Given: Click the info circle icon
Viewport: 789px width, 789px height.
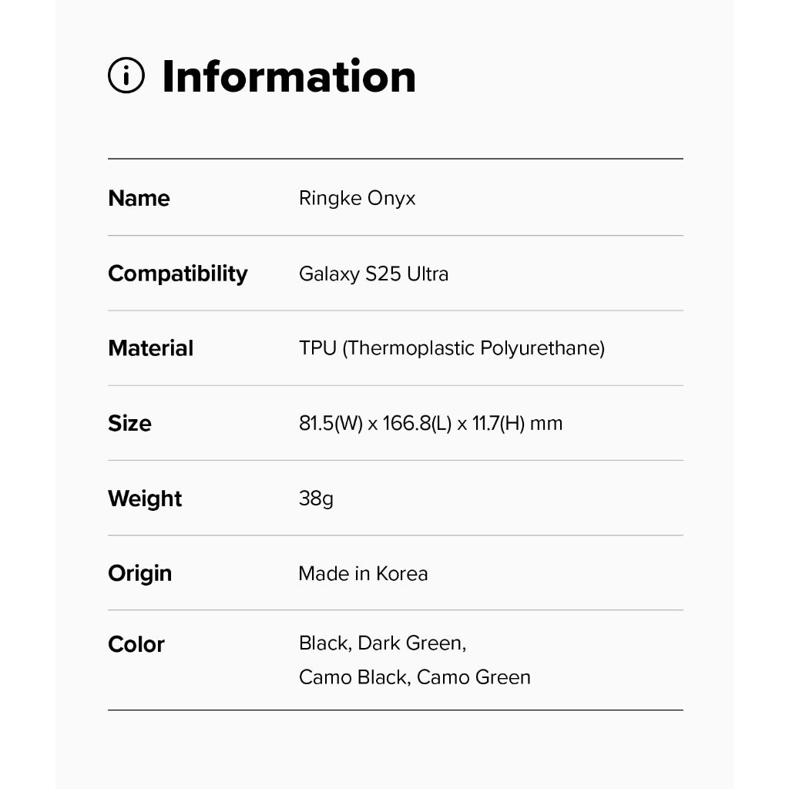Looking at the screenshot, I should click(x=126, y=76).
